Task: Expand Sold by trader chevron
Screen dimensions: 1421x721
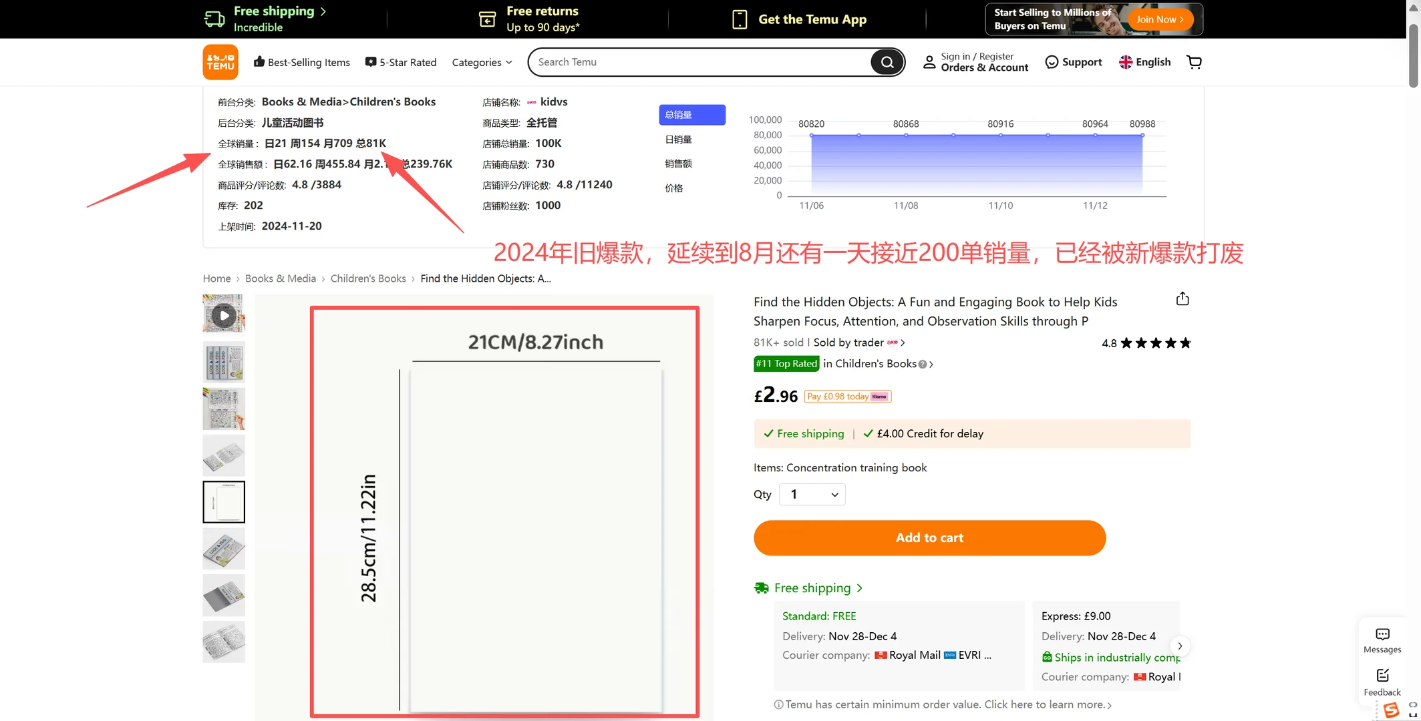Action: (x=903, y=342)
